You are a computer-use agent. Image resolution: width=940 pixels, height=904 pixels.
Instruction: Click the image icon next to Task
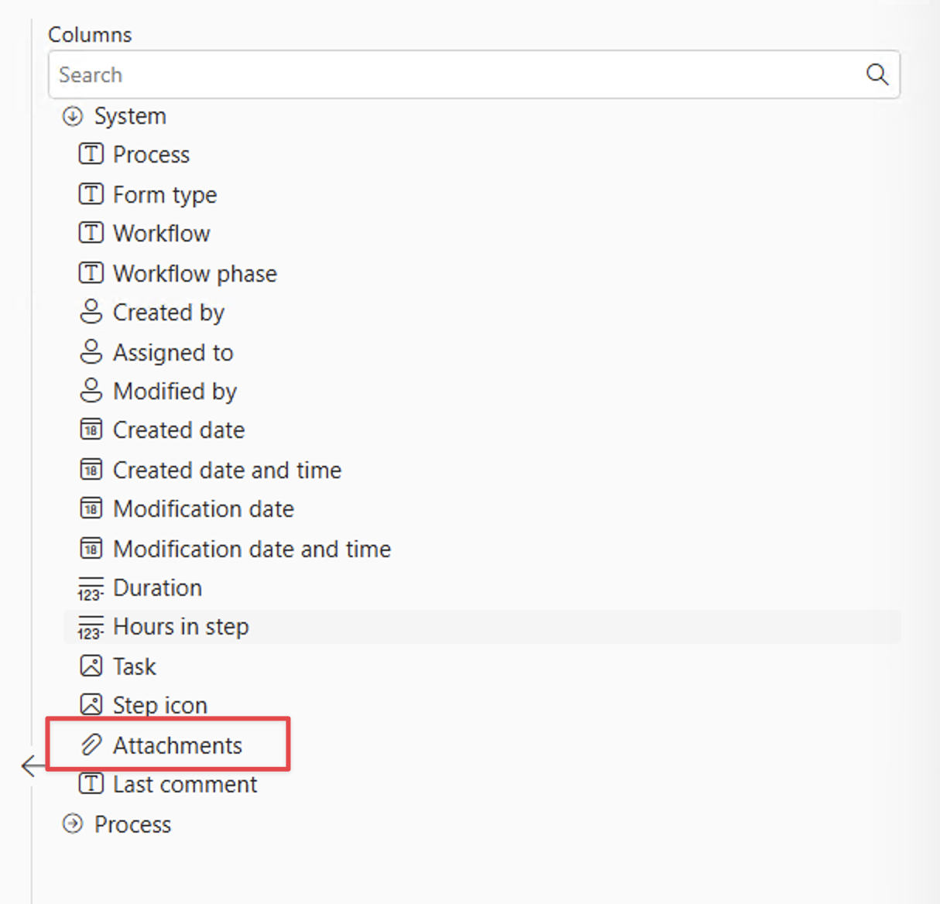(91, 666)
